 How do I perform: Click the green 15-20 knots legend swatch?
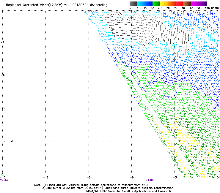[x=156, y=4]
